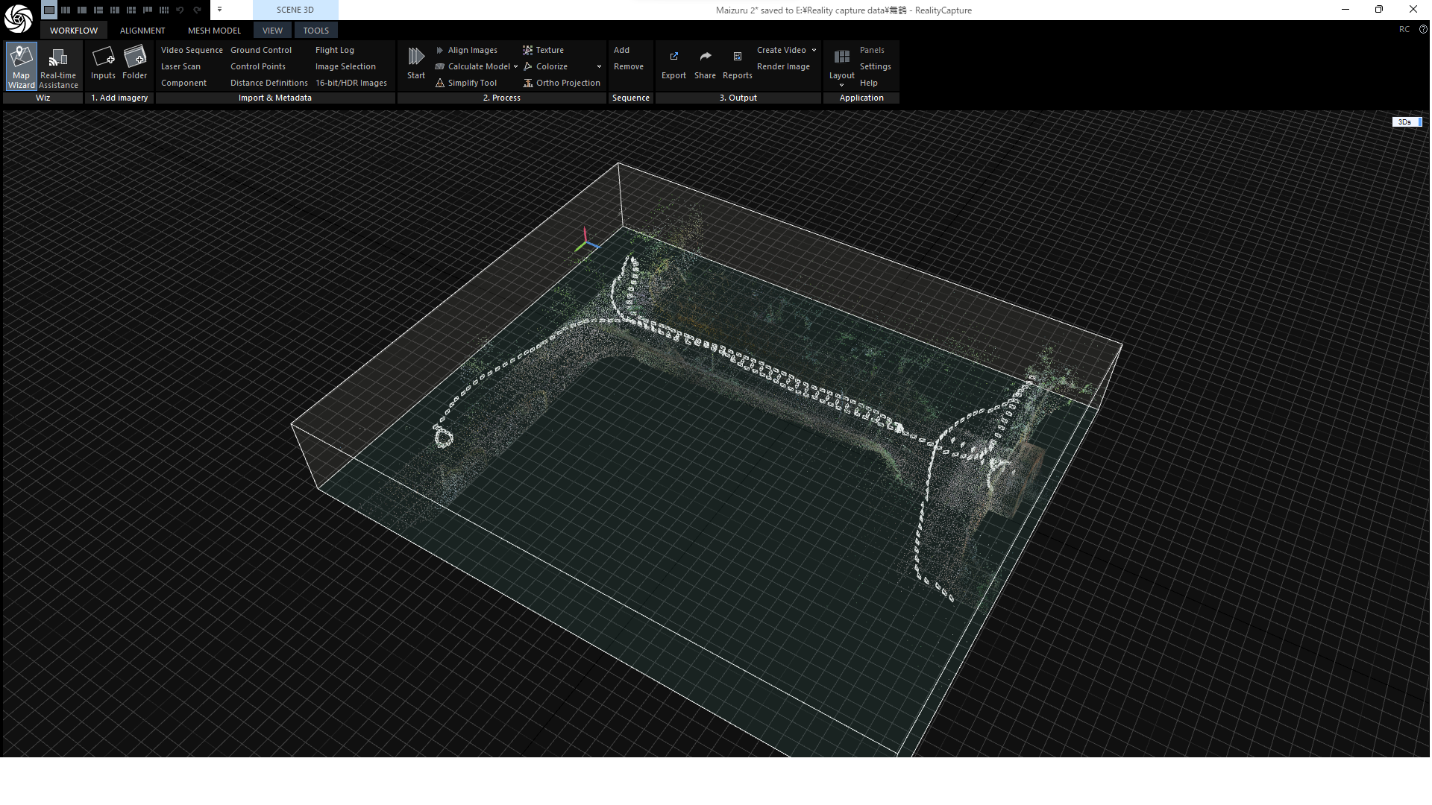Open Real-time Assistance tool

[58, 66]
